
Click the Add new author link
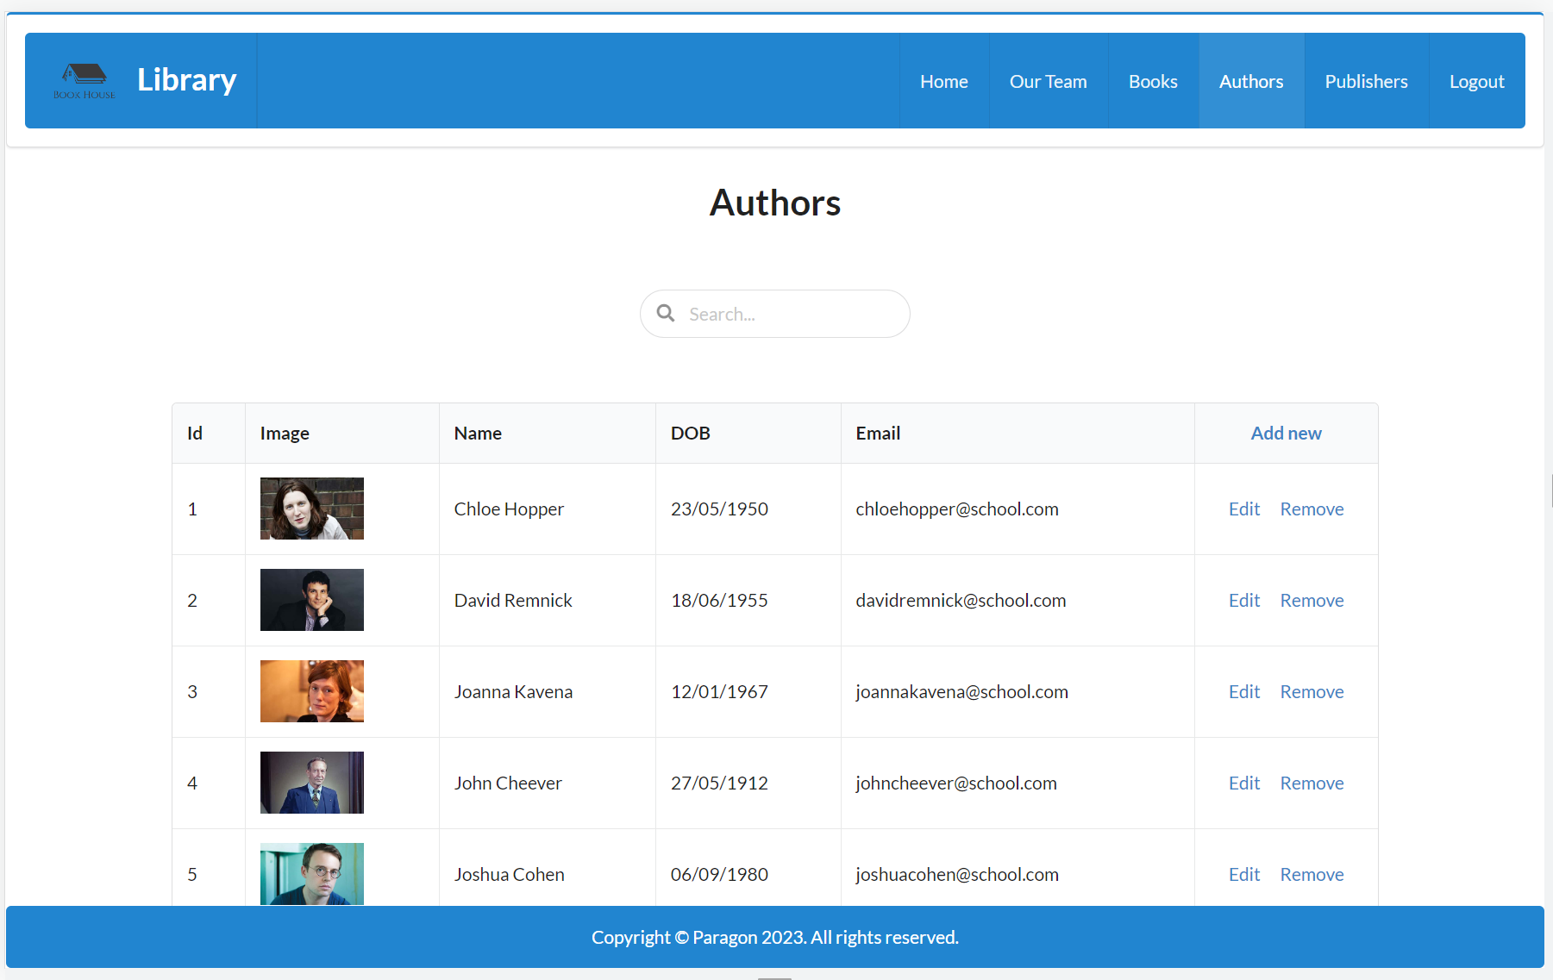[1286, 434]
